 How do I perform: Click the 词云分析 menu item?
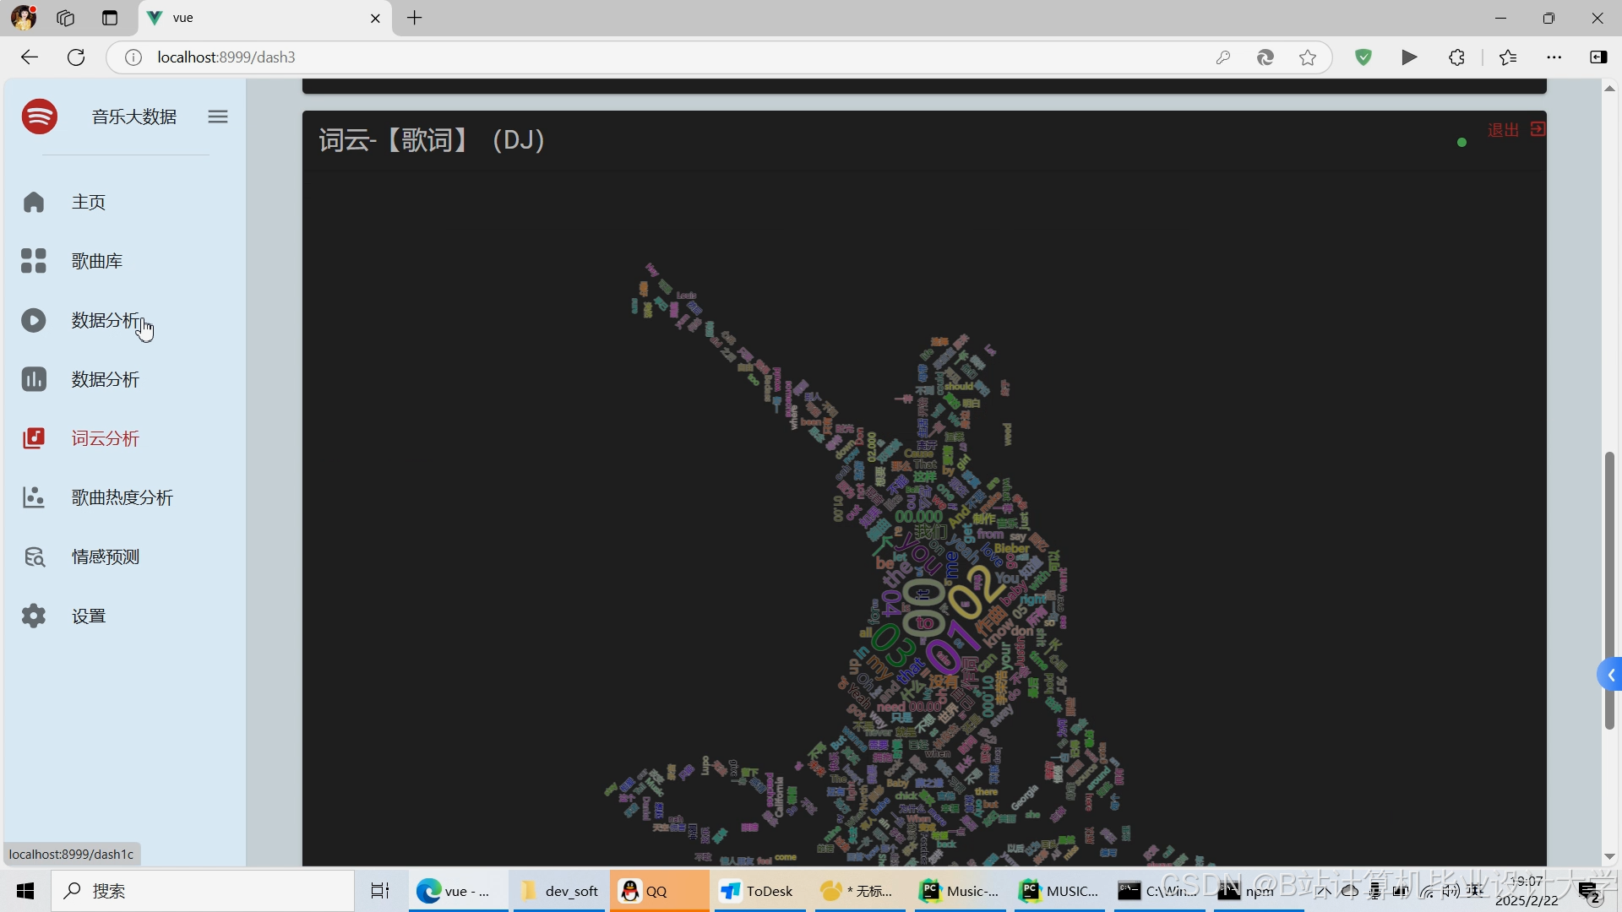coord(106,439)
